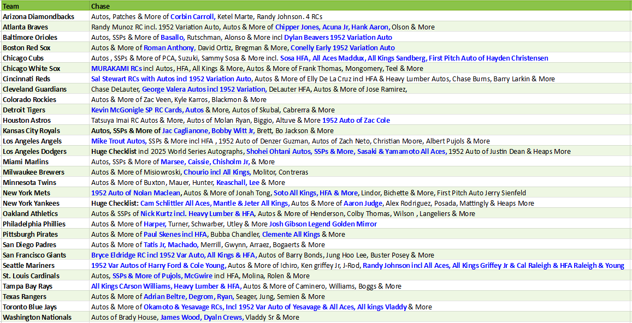Select the Pujols, McGwire chase cell
The width and height of the screenshot is (632, 323).
(361, 276)
